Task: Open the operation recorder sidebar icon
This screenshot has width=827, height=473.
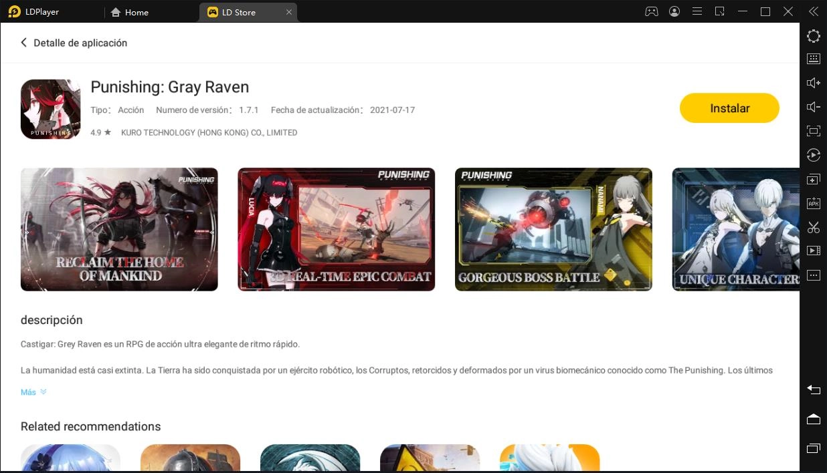Action: coord(813,155)
